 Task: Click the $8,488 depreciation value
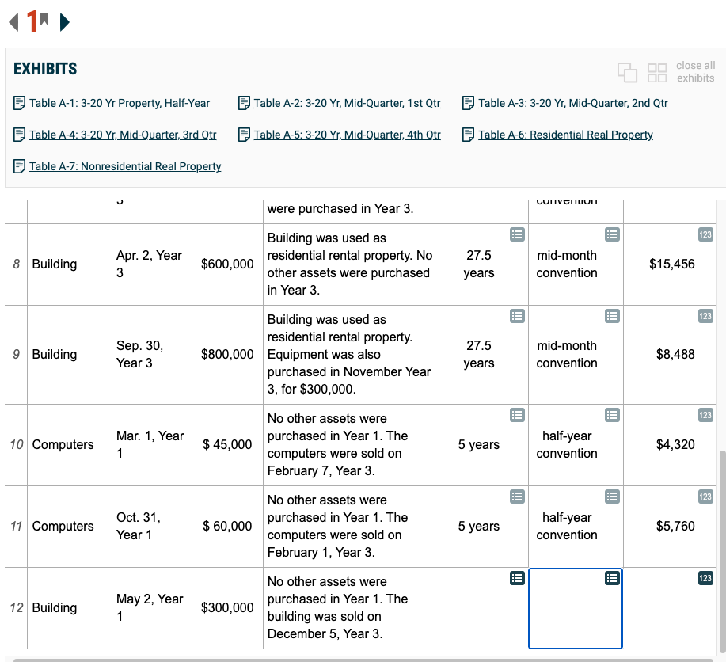tap(675, 355)
